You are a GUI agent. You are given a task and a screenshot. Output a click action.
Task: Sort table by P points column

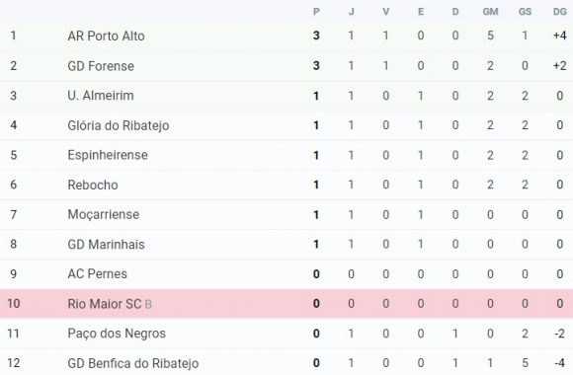point(316,12)
